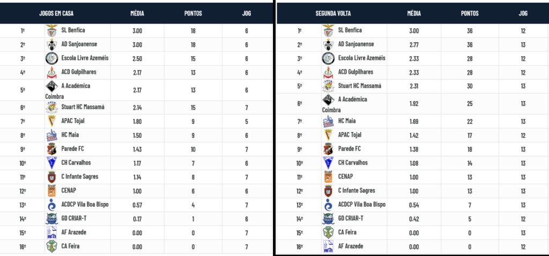549x256 pixels.
Task: Click the Segunda Volta table heading
Action: click(x=333, y=13)
